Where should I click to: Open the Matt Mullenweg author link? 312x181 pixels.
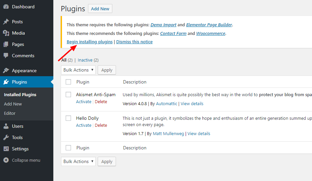(168, 133)
